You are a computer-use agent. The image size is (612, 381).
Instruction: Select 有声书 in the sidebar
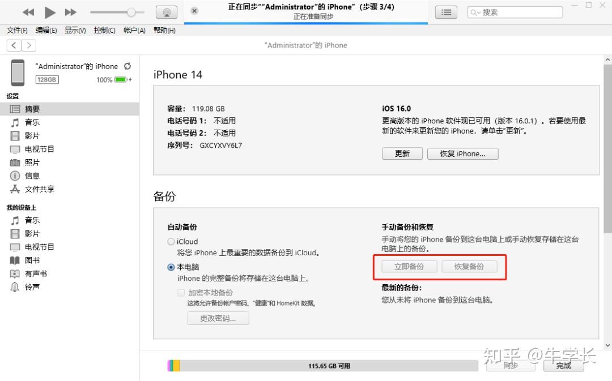coord(70,273)
